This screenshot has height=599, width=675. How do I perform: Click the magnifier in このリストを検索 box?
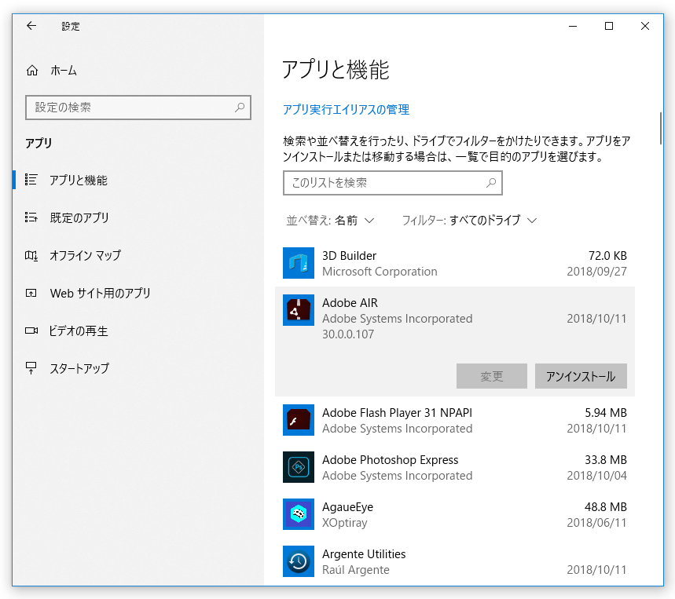(x=491, y=183)
